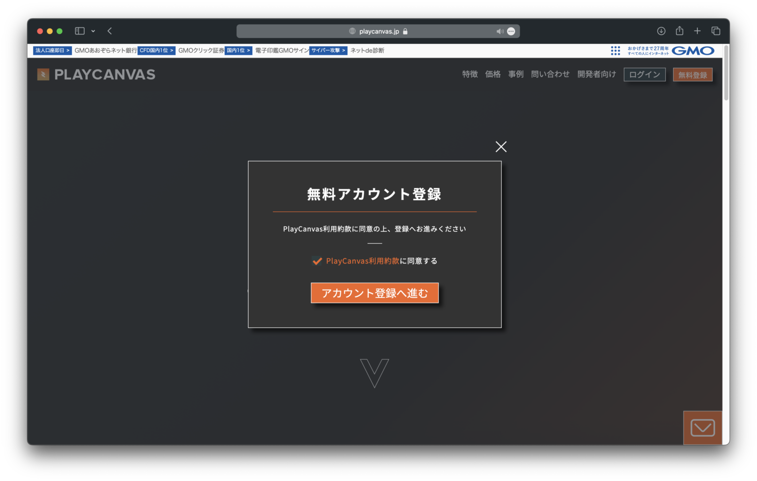
Task: Click the downward V scroll chevron
Action: tap(375, 373)
